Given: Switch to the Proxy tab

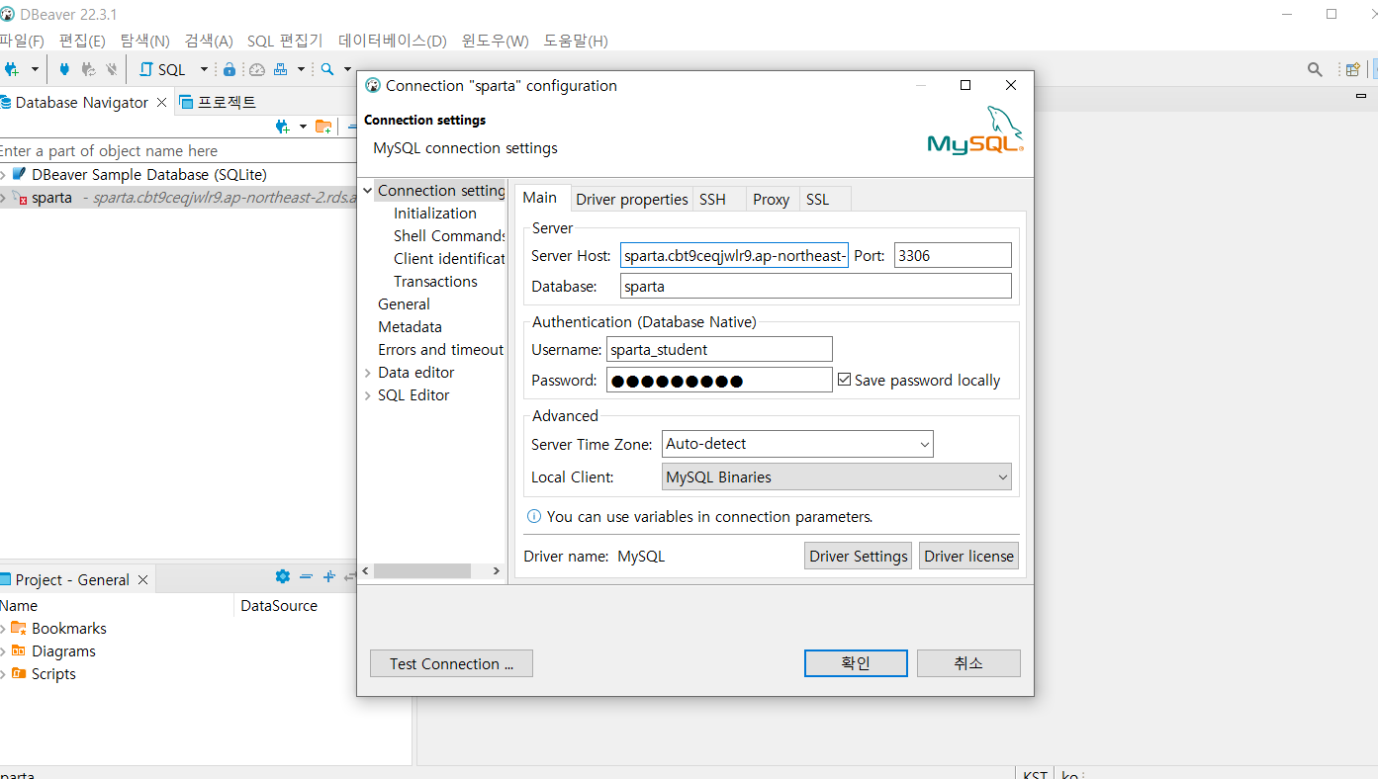Looking at the screenshot, I should coord(771,199).
